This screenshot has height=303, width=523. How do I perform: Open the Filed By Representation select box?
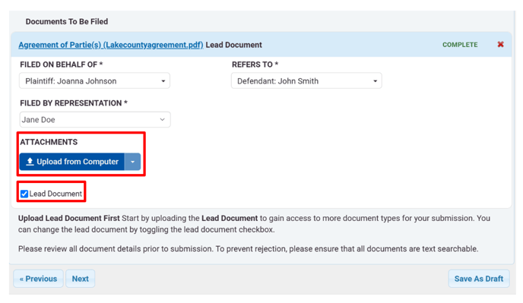[95, 120]
